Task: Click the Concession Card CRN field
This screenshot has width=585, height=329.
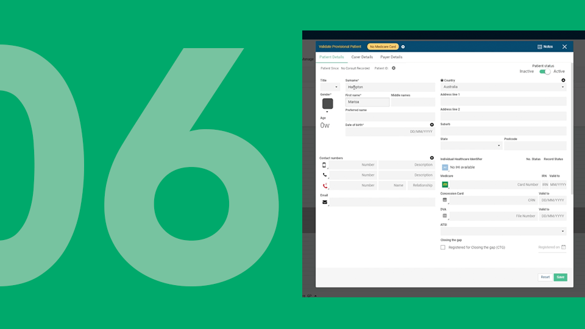Action: (493, 200)
